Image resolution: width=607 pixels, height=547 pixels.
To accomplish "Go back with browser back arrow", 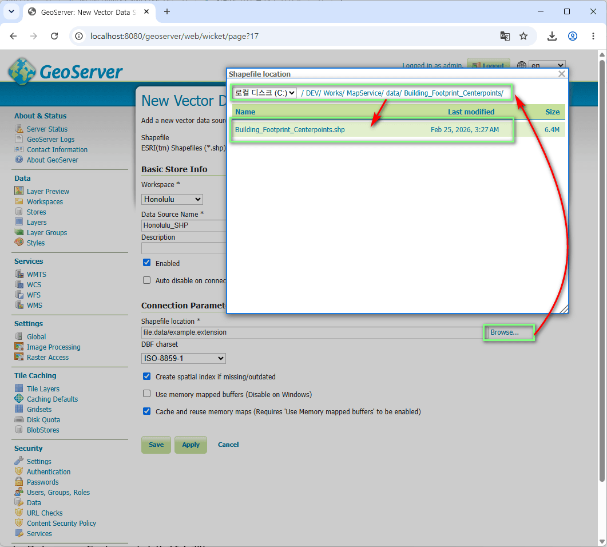I will tap(14, 36).
